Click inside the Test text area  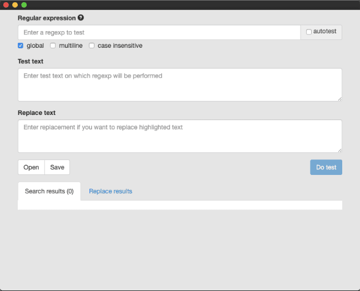[x=179, y=84]
